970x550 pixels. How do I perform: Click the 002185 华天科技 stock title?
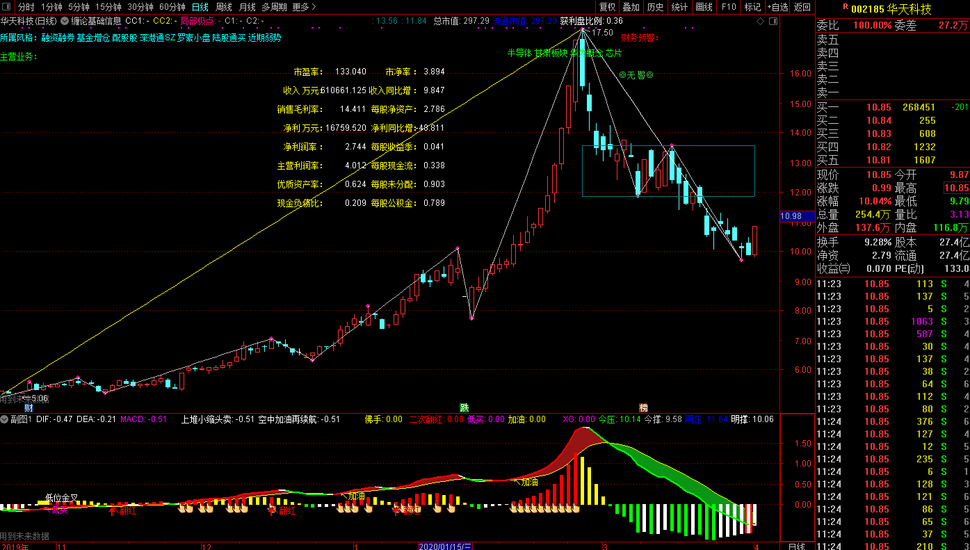(891, 8)
